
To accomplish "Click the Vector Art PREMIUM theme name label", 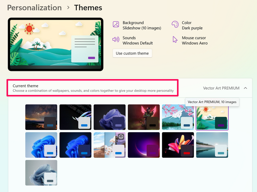I will pos(221,88).
